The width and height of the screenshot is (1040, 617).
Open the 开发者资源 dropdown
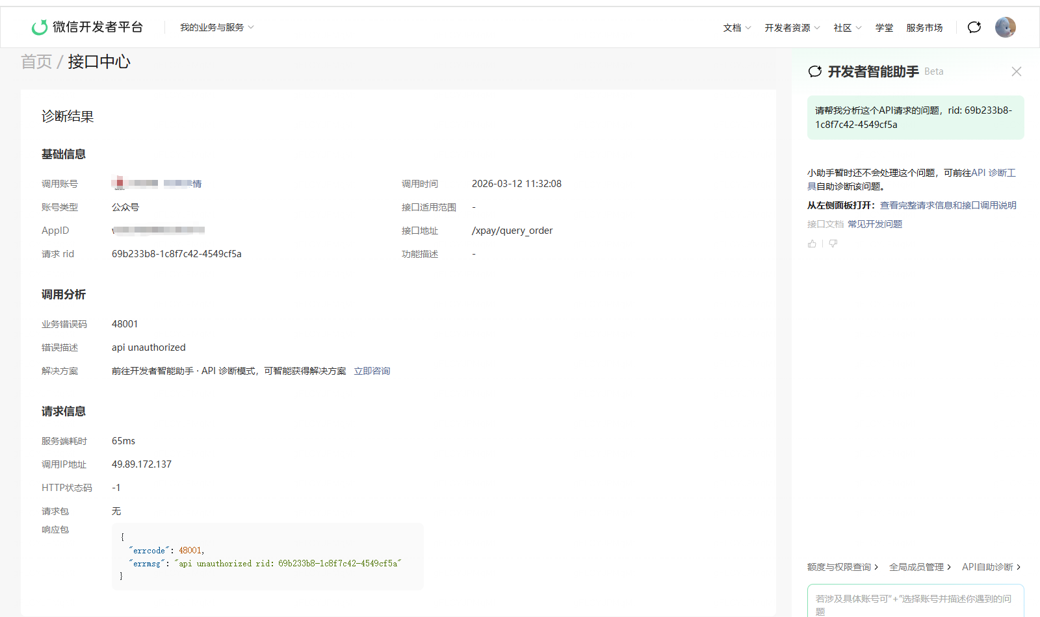click(792, 28)
